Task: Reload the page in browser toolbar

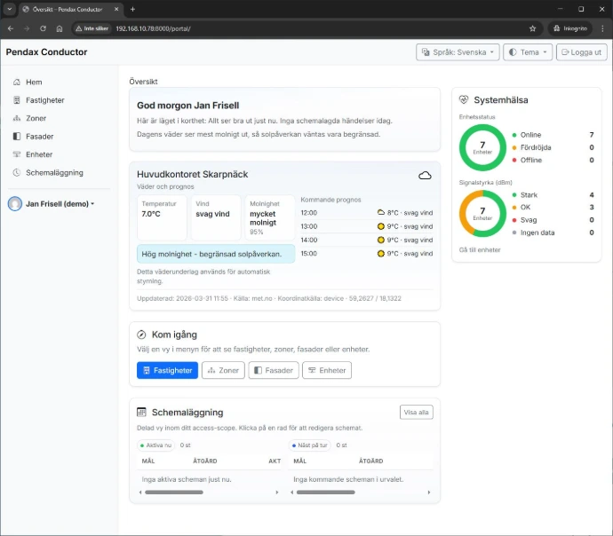Action: coord(43,28)
